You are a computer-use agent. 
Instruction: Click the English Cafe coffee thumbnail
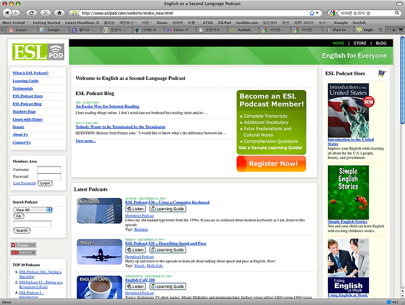100,288
